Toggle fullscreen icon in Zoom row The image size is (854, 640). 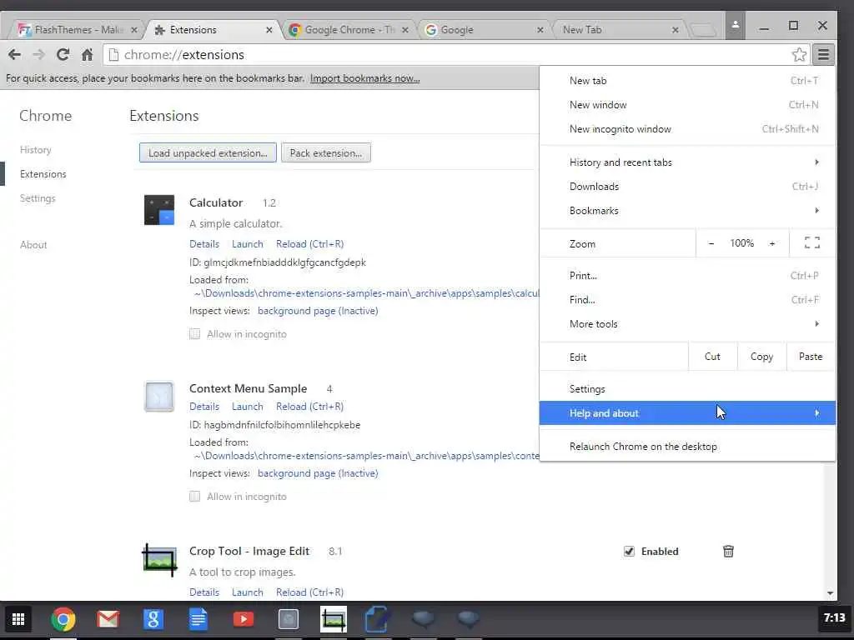pyautogui.click(x=812, y=243)
